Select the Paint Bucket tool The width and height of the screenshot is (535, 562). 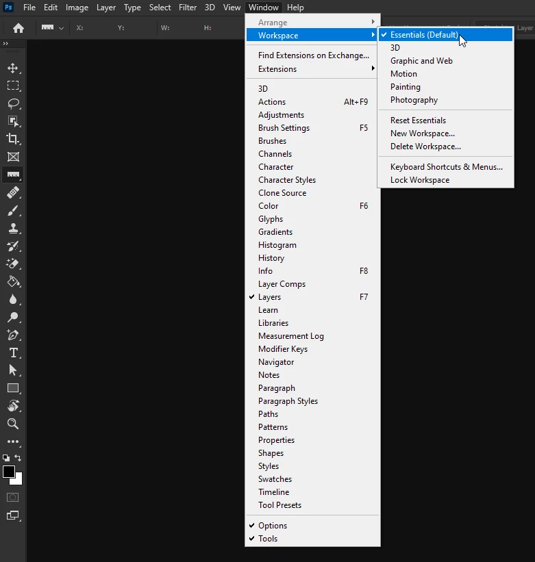(13, 282)
